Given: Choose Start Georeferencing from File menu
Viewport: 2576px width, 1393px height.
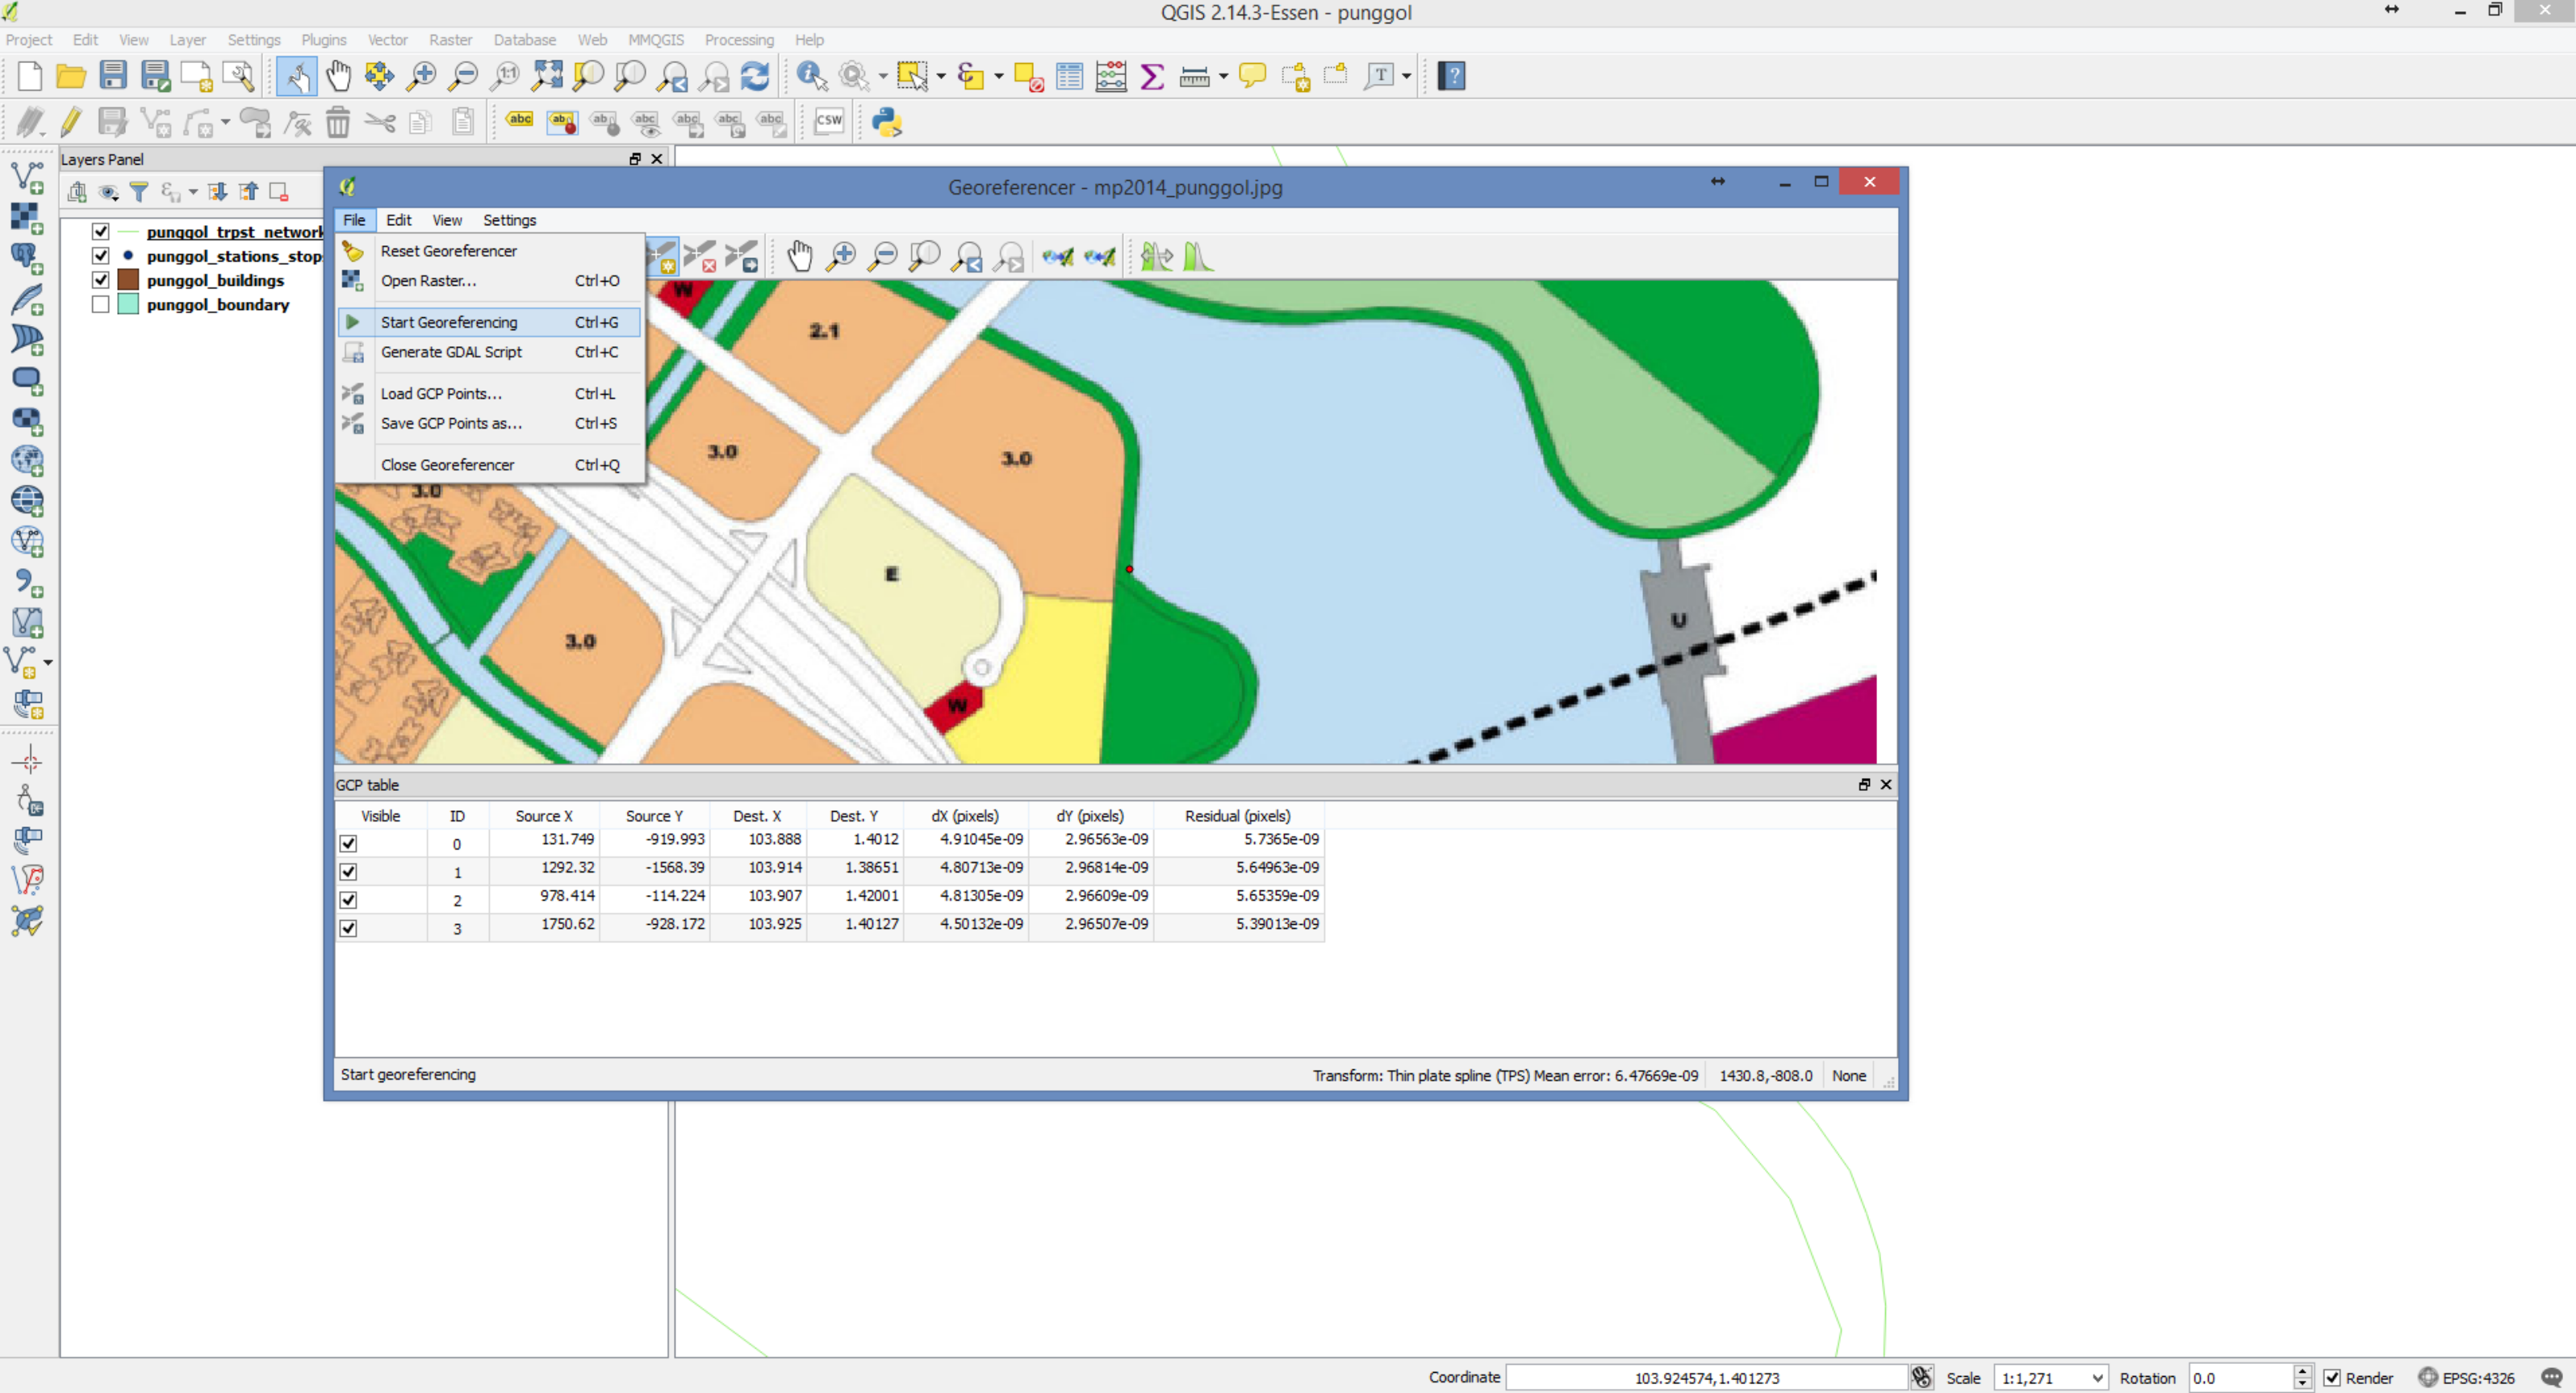Looking at the screenshot, I should click(x=449, y=322).
